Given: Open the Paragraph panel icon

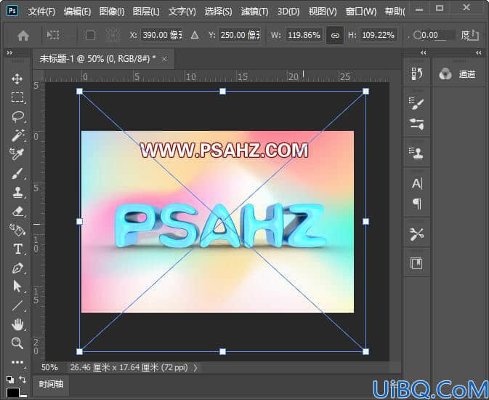Looking at the screenshot, I should pos(417,204).
